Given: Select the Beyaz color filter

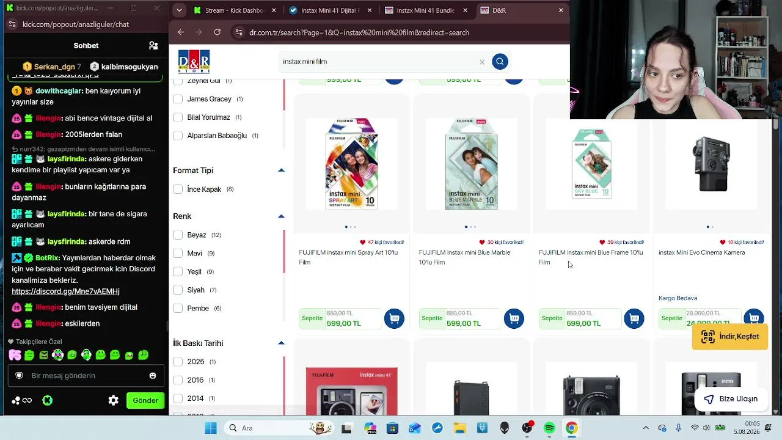Looking at the screenshot, I should 178,235.
